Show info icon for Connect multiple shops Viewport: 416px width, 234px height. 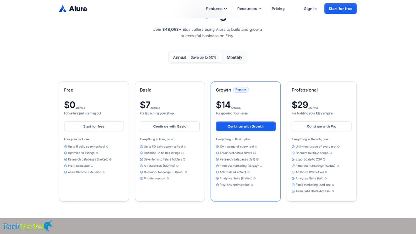[331, 153]
